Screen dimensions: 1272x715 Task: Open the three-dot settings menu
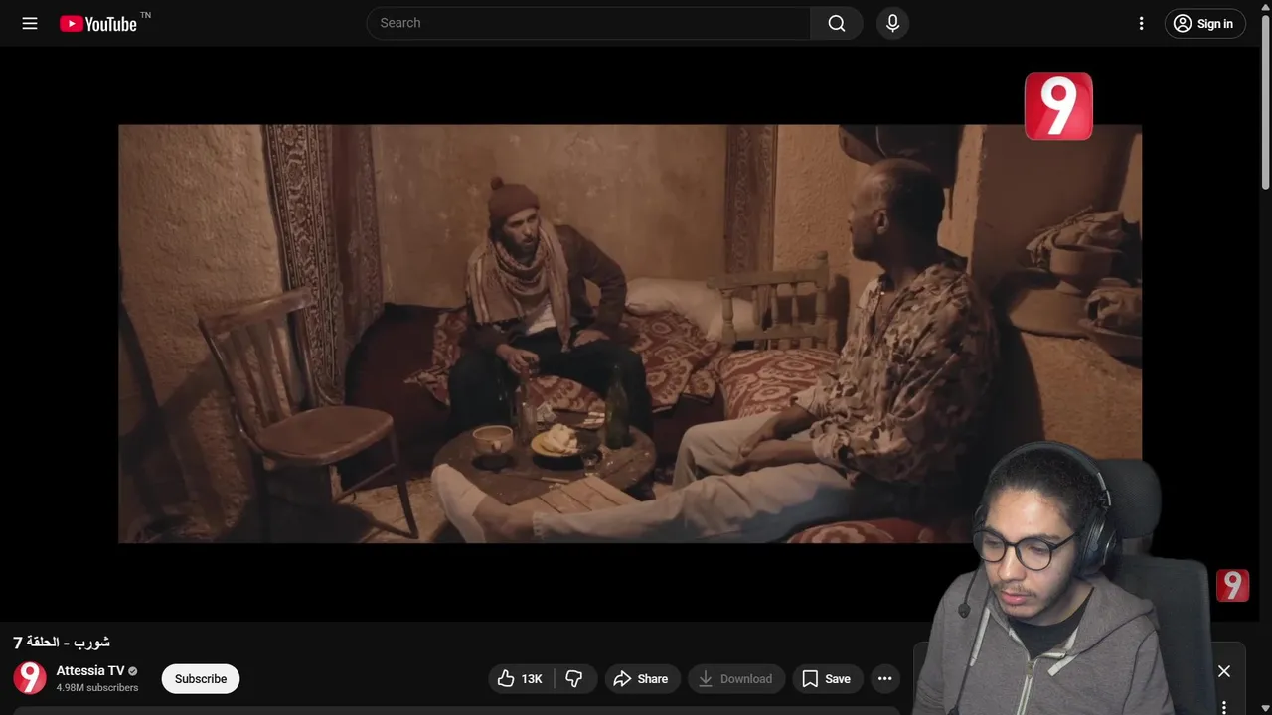(x=1141, y=23)
